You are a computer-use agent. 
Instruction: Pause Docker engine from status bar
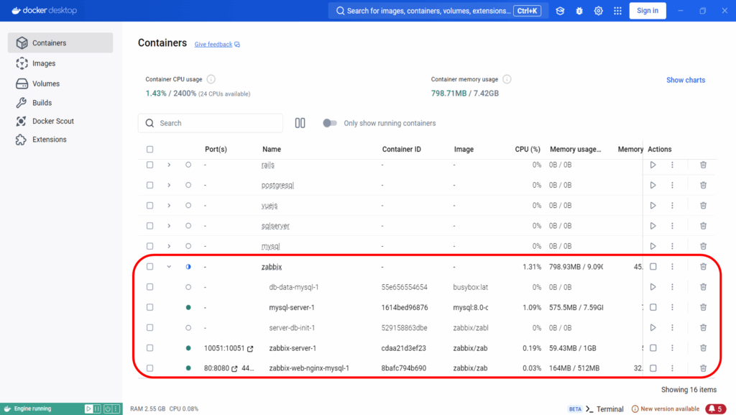click(97, 409)
